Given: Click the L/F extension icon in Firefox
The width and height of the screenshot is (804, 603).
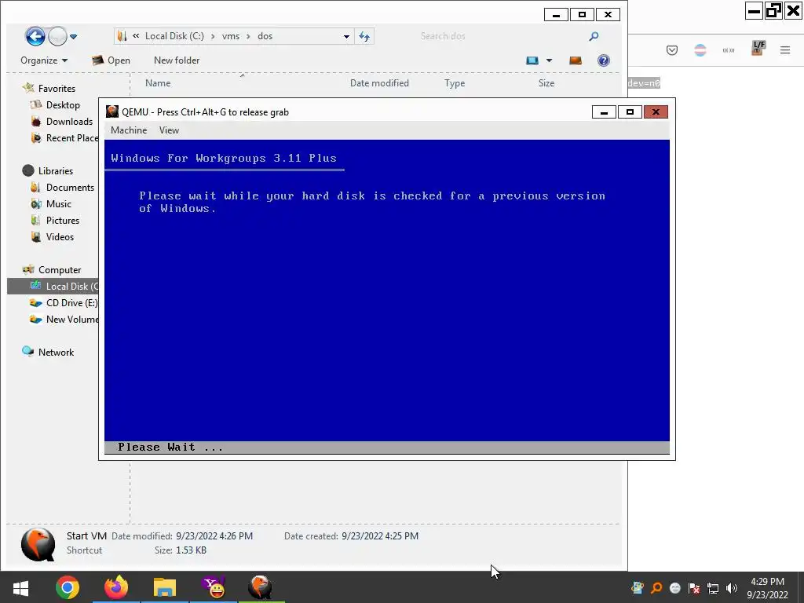Looking at the screenshot, I should click(x=758, y=48).
